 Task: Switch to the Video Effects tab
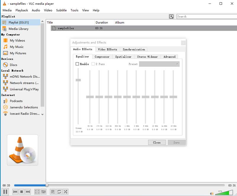[108, 49]
